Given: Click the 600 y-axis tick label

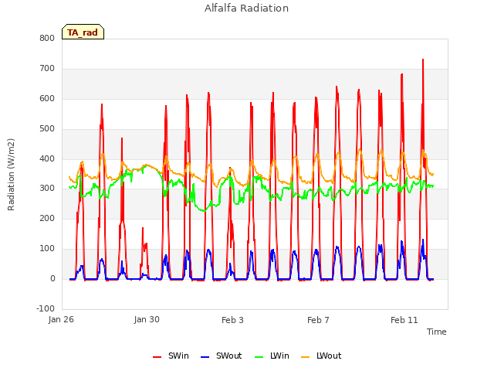Looking at the screenshot, I should [x=47, y=98].
